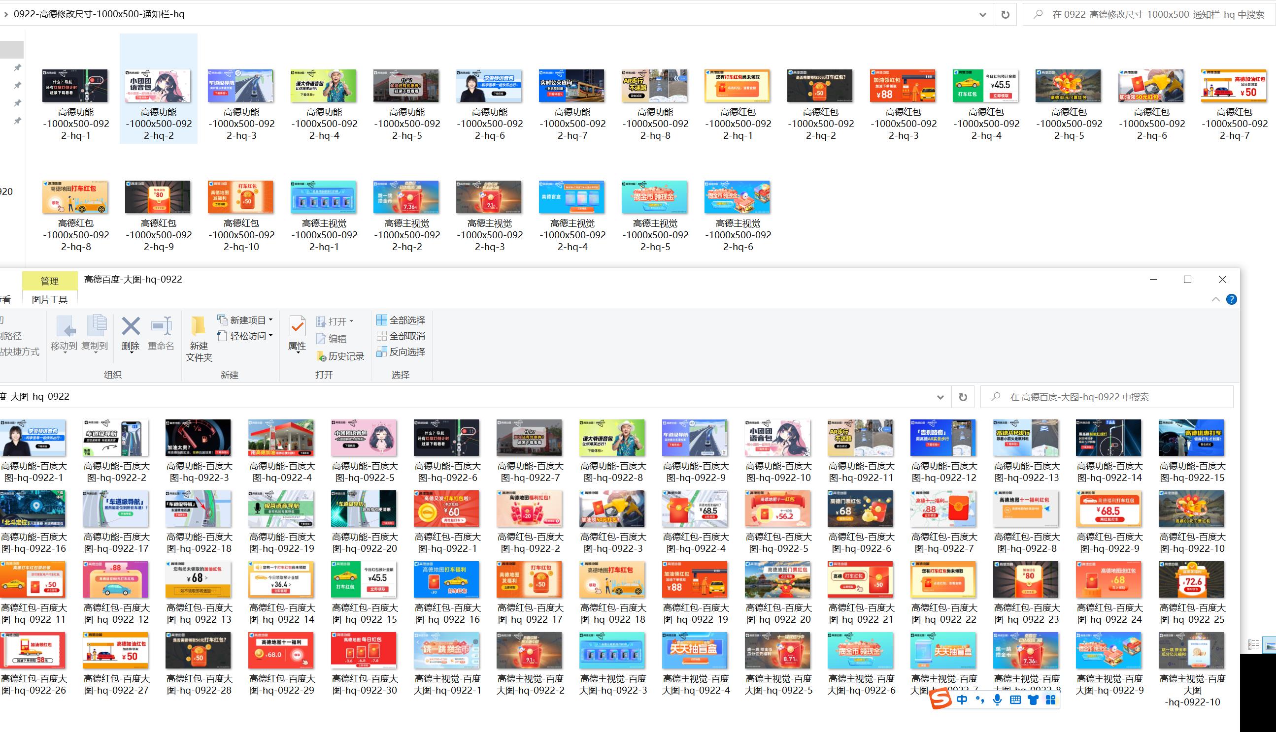This screenshot has width=1276, height=732.
Task: Click the 移动到 (Move to) ribbon icon
Action: (x=65, y=326)
